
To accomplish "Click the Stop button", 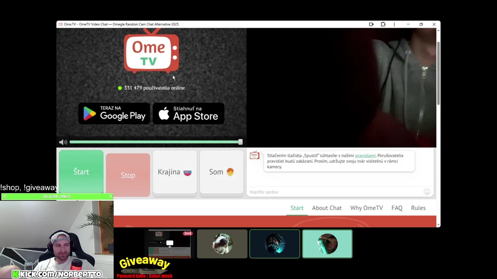I will (128, 175).
